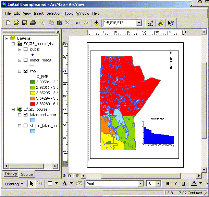The width and height of the screenshot is (209, 197).
Task: Click the Add Data button
Action: tap(96, 23)
